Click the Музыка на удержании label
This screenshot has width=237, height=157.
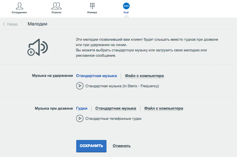click(52, 76)
